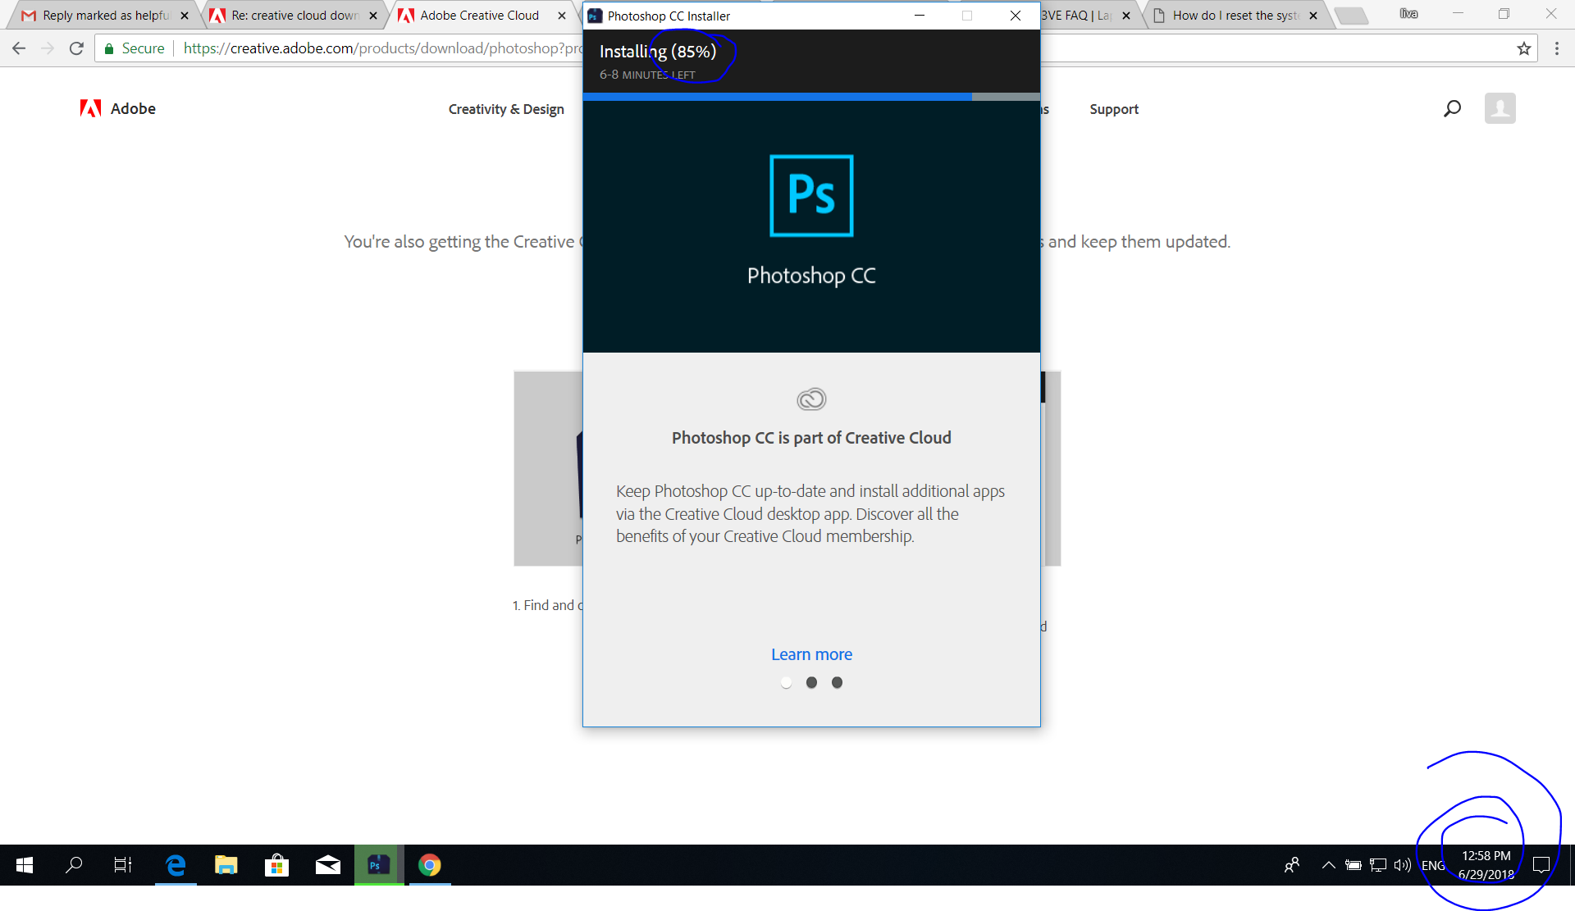Click Installing (85%) status text
This screenshot has height=911, width=1575.
[x=657, y=51]
